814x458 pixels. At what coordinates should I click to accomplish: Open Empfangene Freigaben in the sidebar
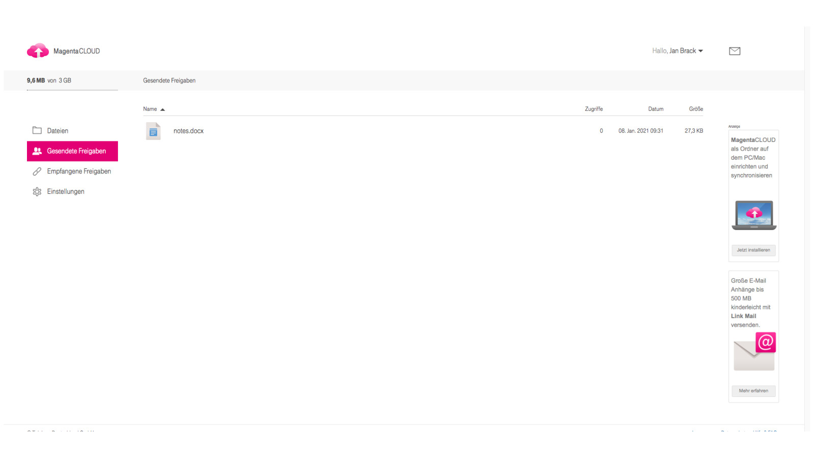coord(72,171)
